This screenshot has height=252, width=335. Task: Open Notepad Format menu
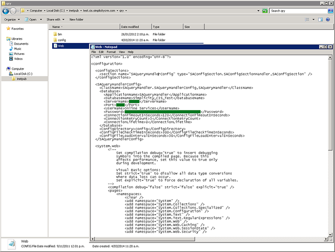pyautogui.click(x=111, y=52)
